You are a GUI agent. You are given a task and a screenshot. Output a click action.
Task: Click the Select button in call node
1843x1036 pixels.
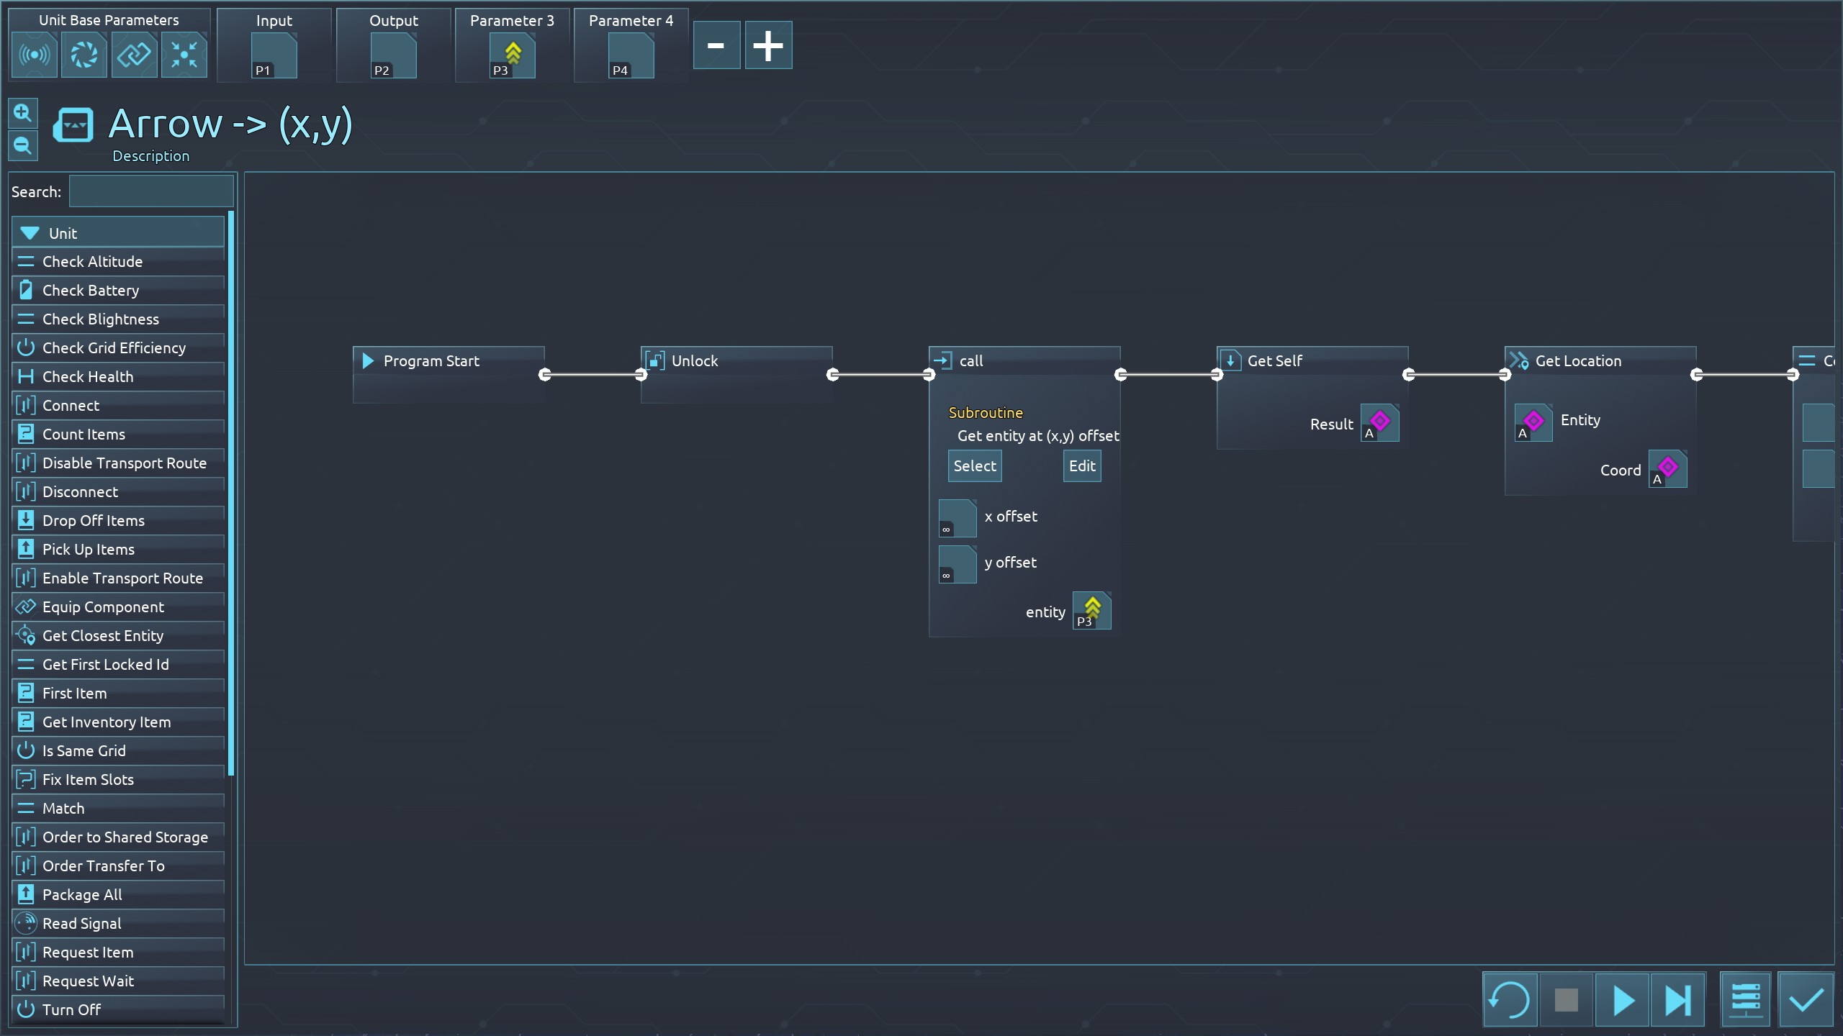click(975, 466)
